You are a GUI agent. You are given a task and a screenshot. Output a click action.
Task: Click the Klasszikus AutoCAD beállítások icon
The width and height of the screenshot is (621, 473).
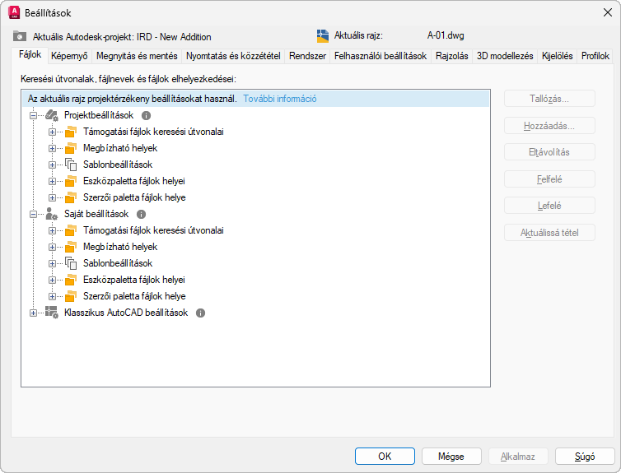pos(52,313)
